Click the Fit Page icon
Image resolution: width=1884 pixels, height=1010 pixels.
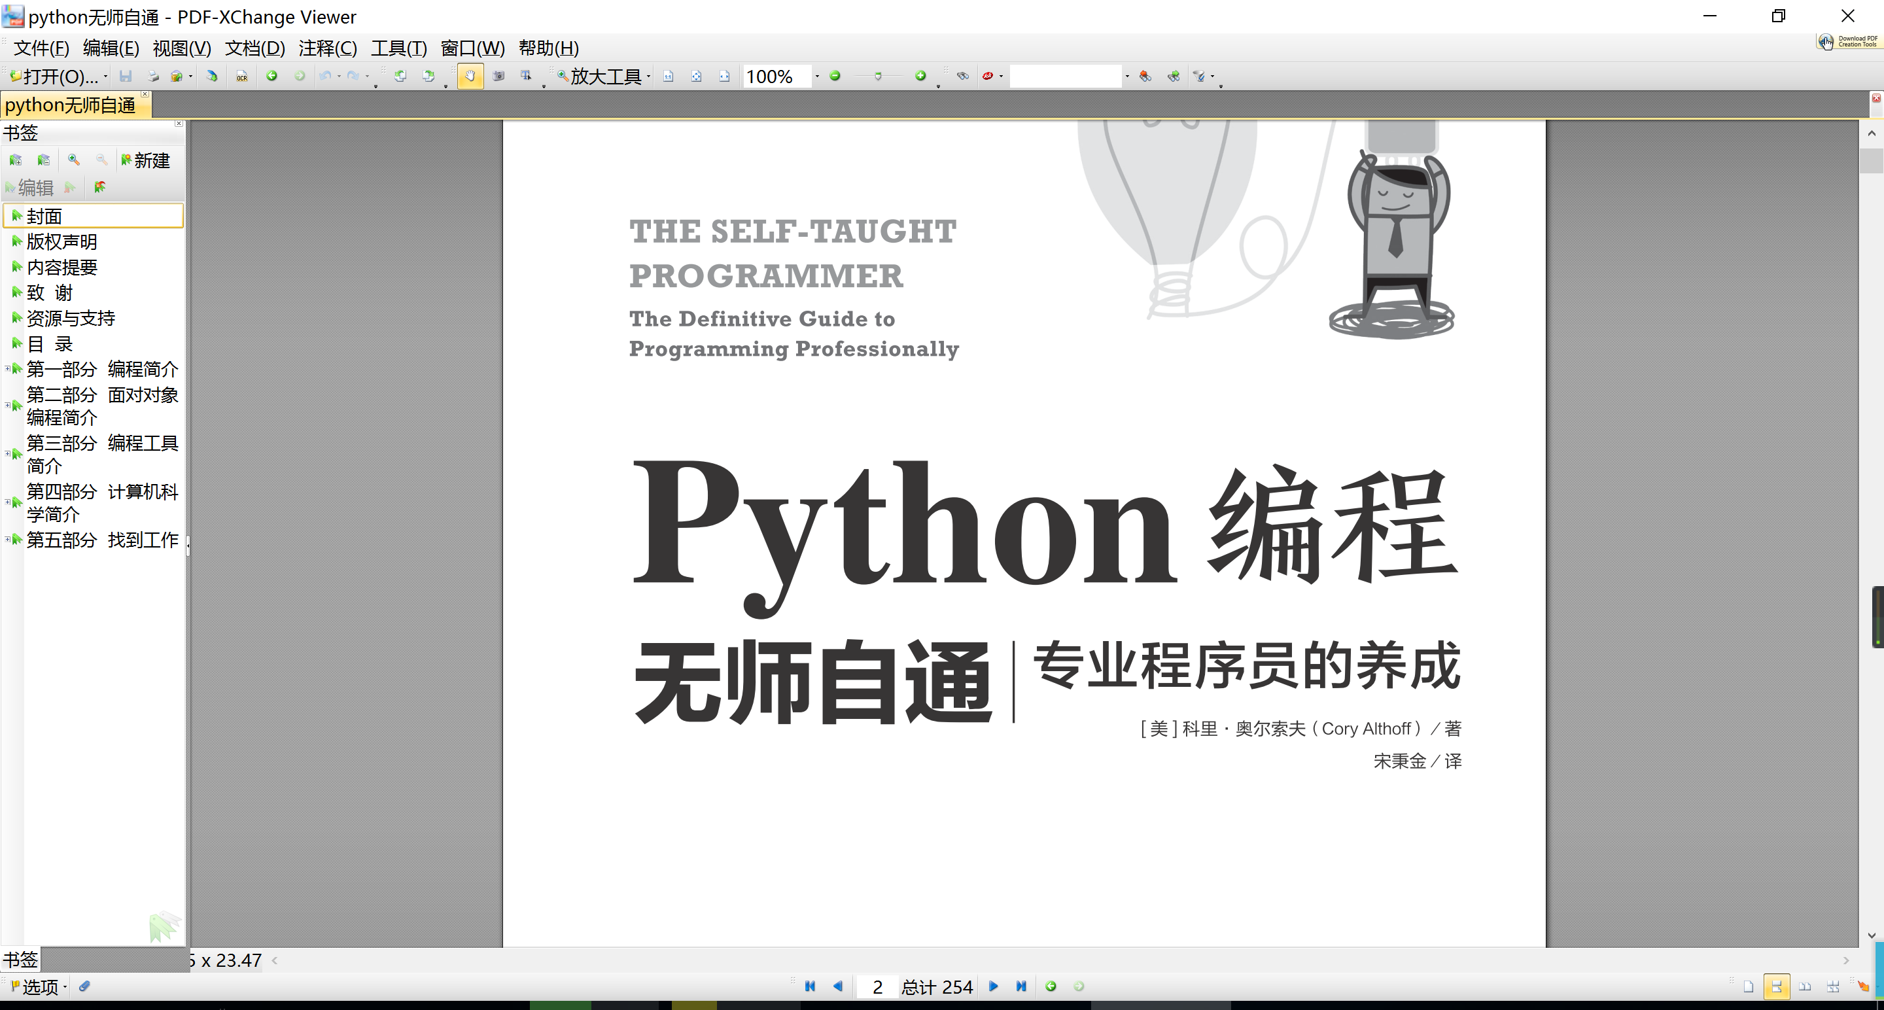point(696,76)
